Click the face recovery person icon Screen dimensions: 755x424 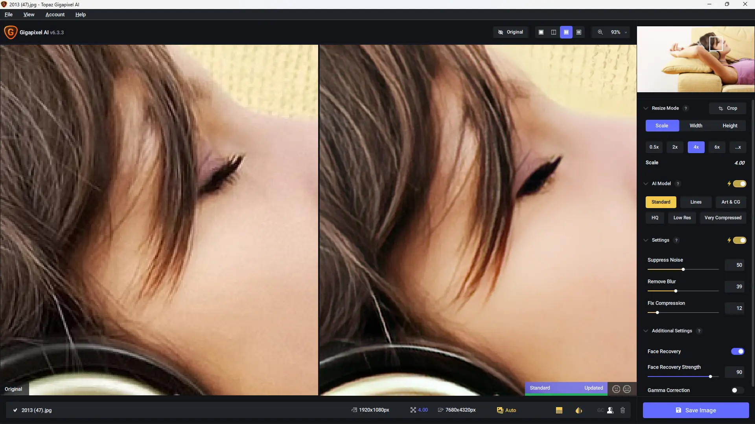[610, 410]
